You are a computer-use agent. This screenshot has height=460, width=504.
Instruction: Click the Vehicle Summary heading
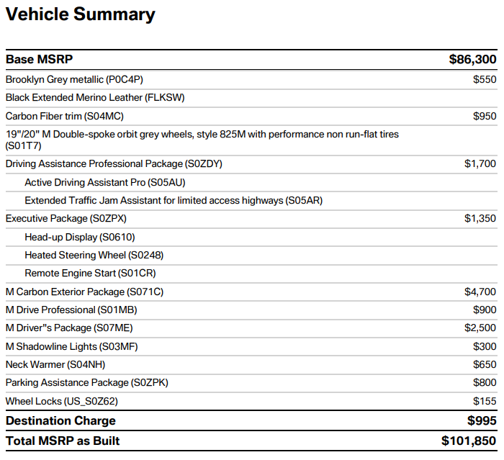(x=81, y=14)
